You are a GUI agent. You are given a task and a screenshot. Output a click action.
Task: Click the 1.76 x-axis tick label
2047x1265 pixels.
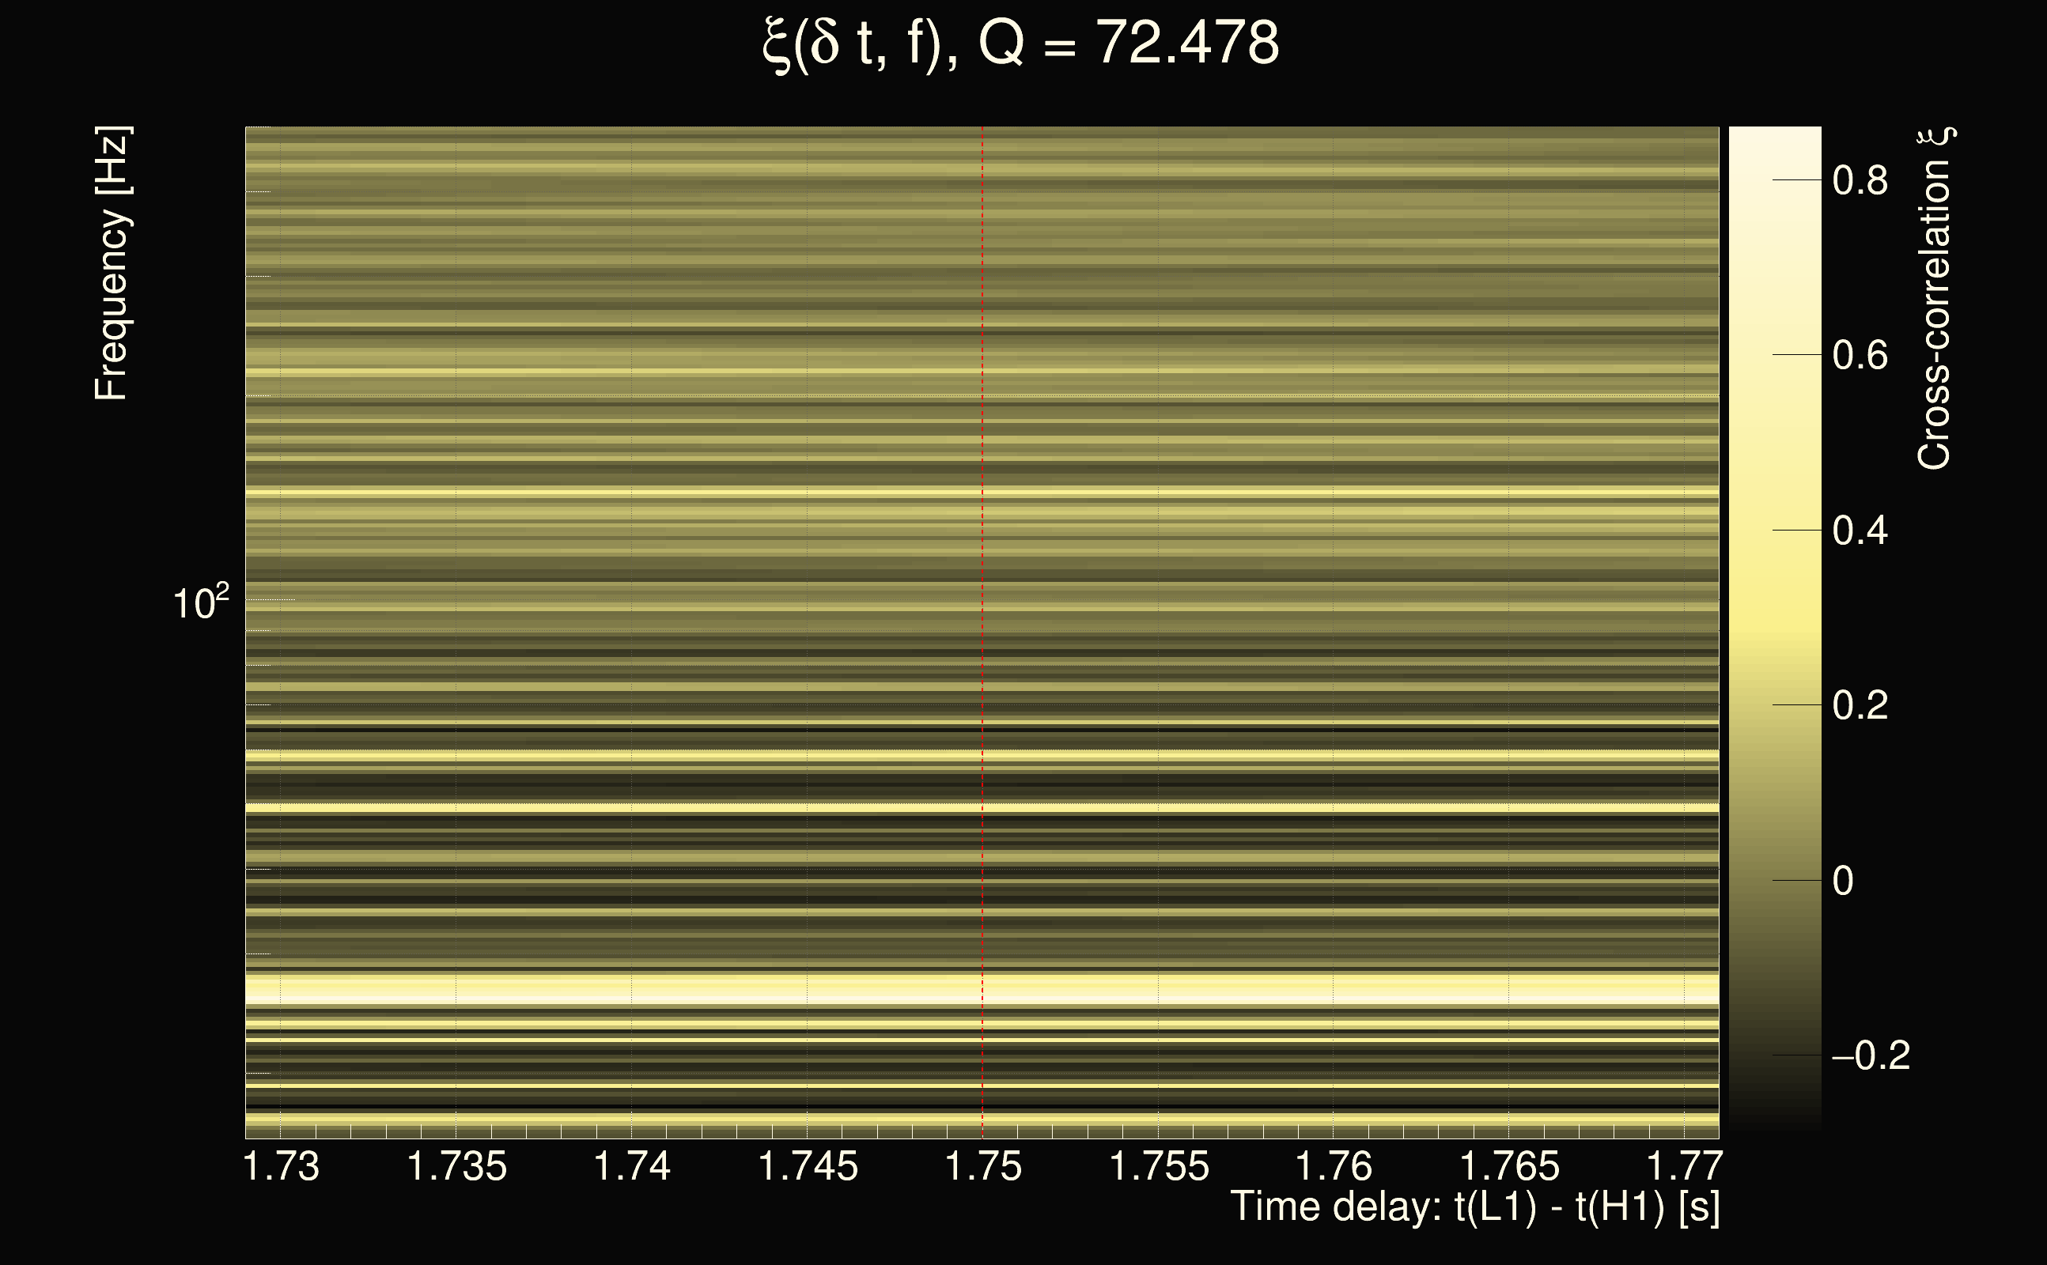[1334, 1166]
